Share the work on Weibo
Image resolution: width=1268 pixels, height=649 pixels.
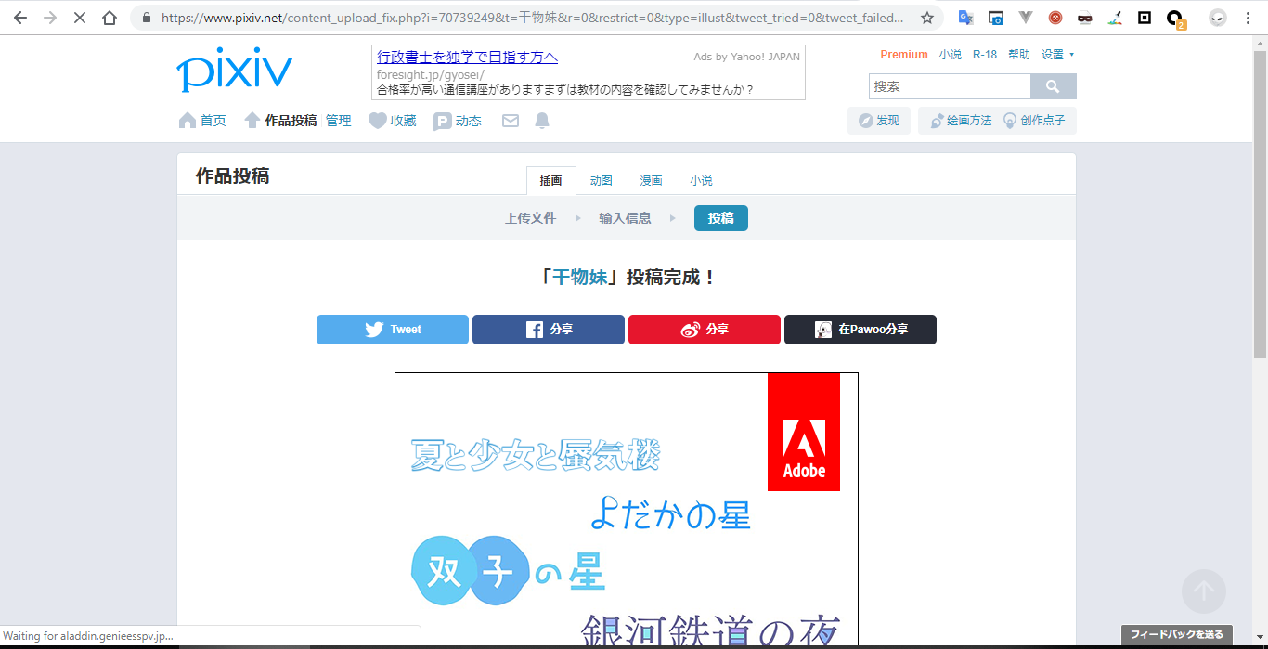[705, 330]
